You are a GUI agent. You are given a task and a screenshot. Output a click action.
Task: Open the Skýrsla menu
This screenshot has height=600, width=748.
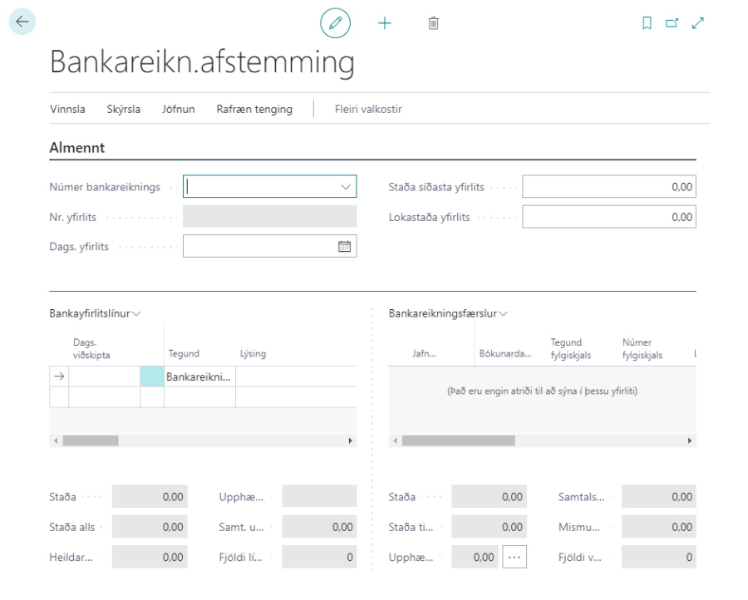(123, 109)
